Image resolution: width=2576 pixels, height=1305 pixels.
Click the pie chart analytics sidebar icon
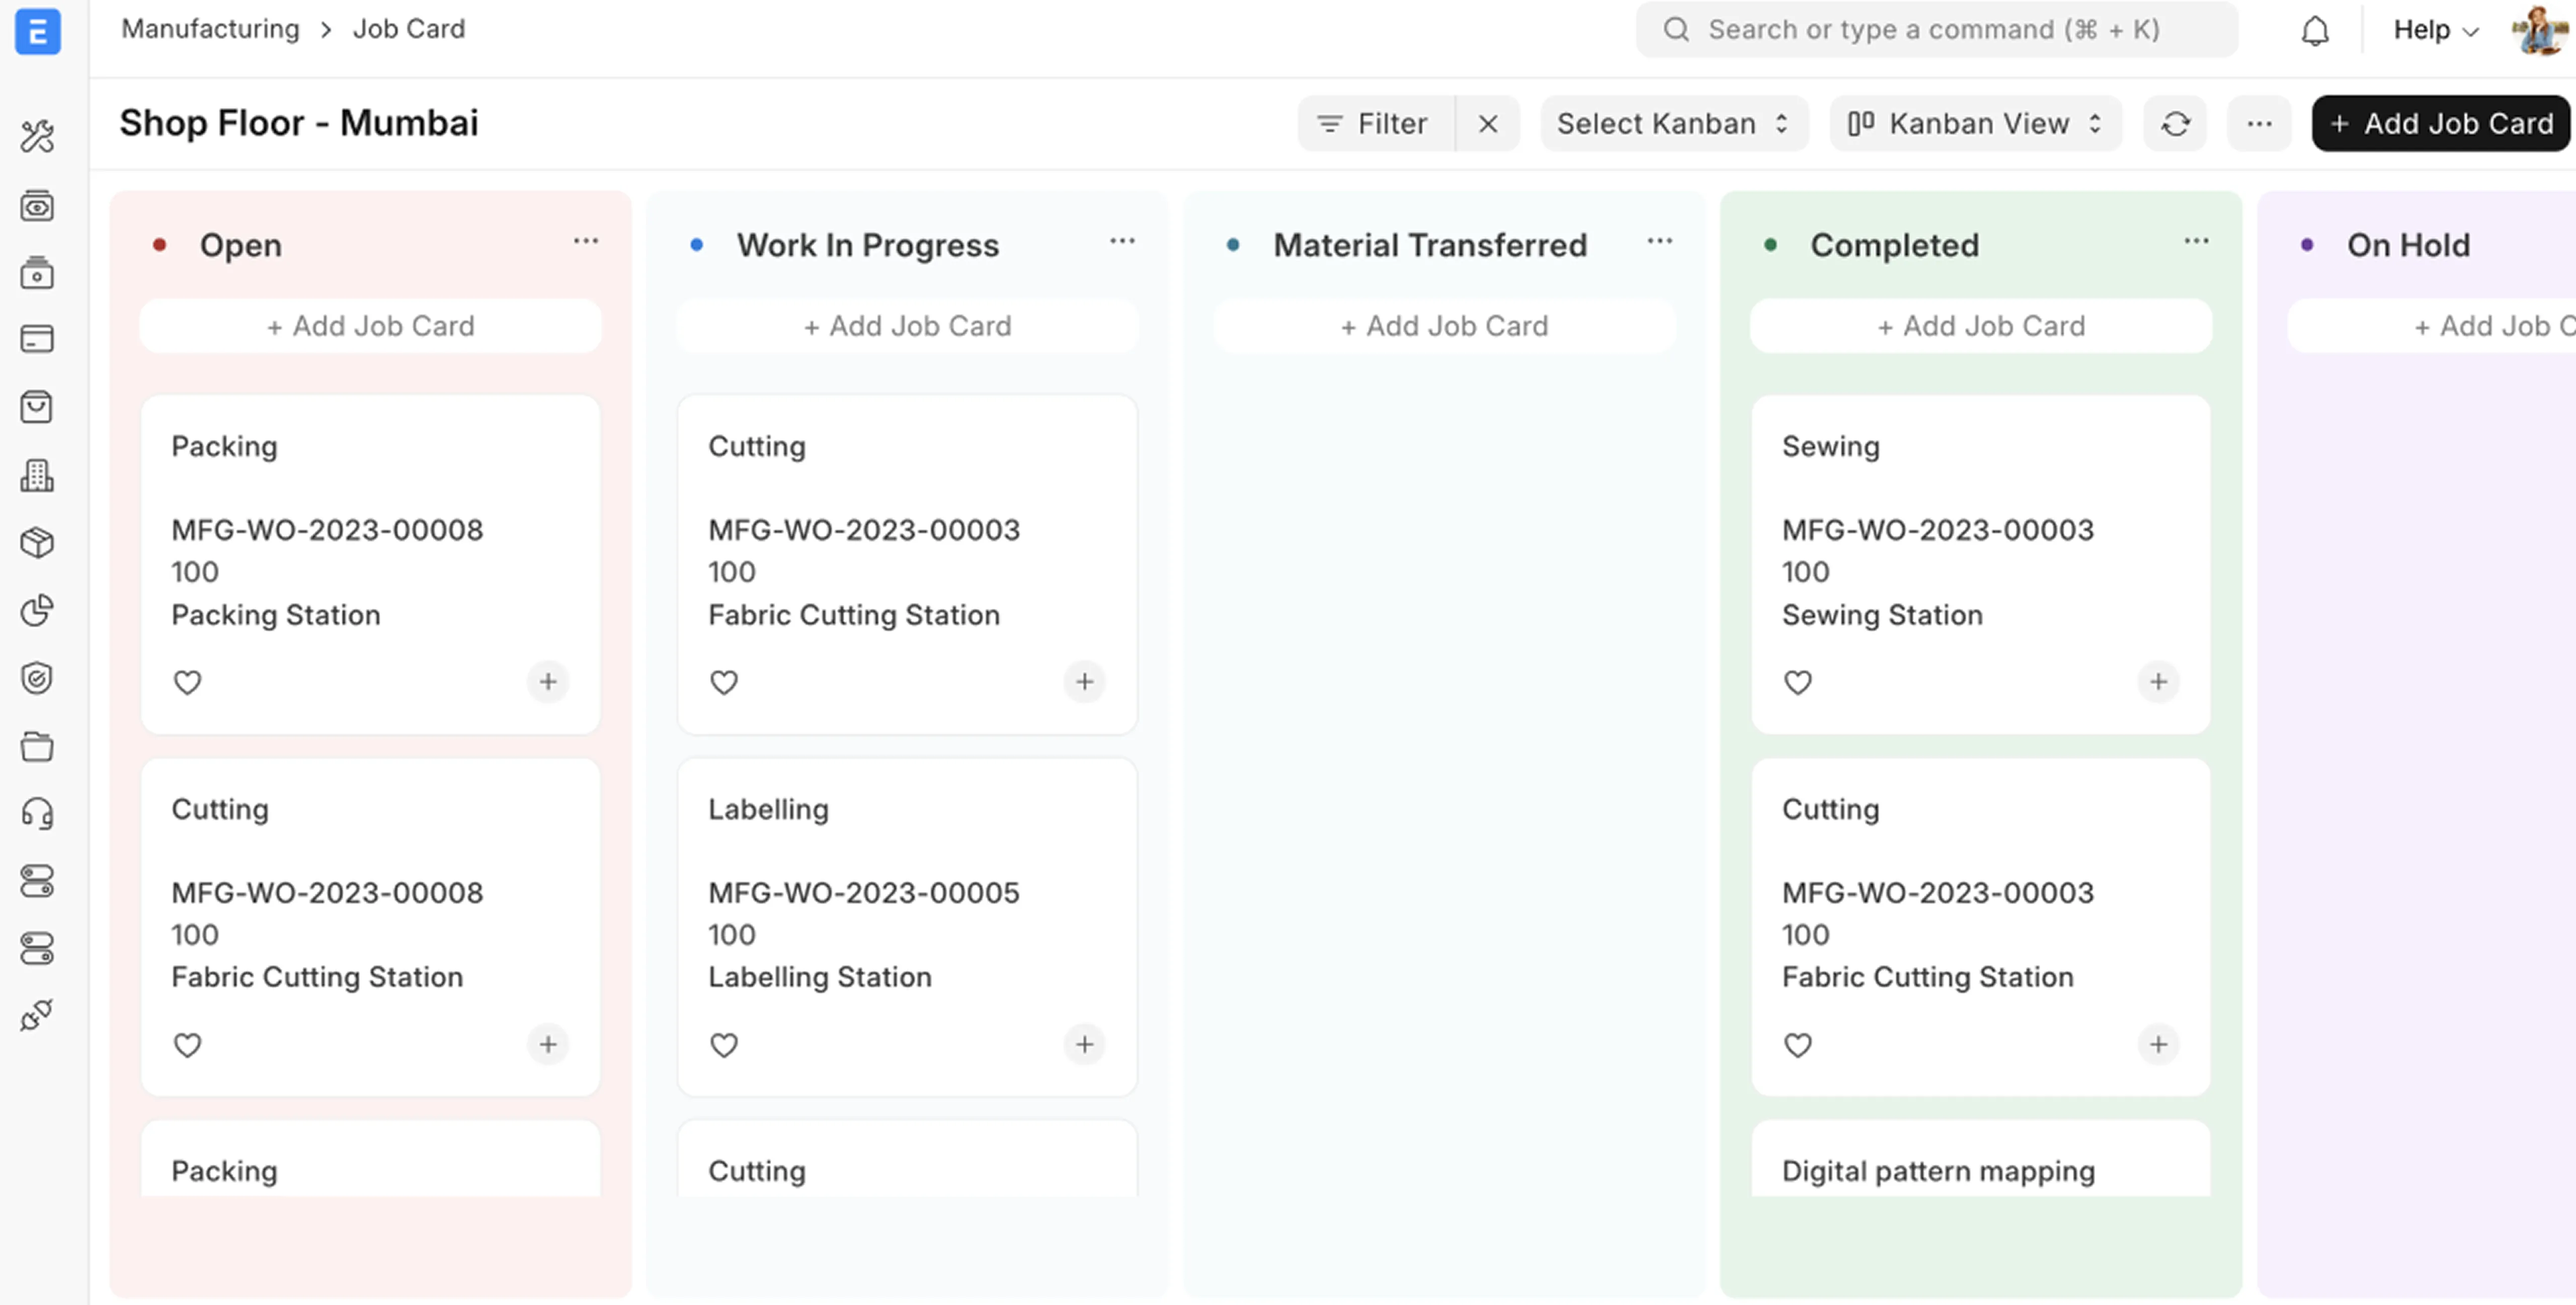pos(37,611)
